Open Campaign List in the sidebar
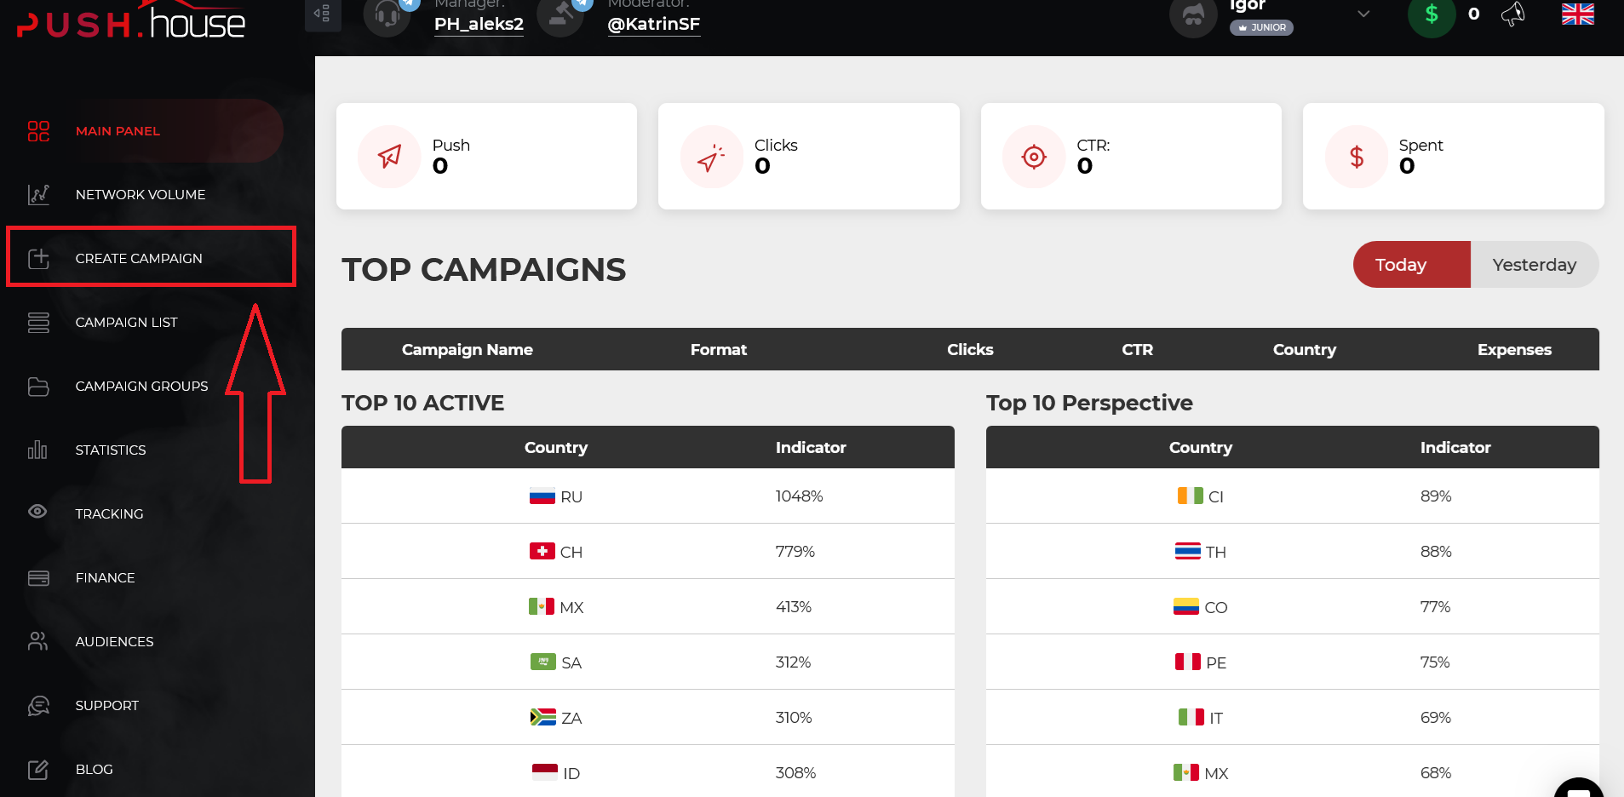Screen dimensions: 1624x797 point(126,323)
